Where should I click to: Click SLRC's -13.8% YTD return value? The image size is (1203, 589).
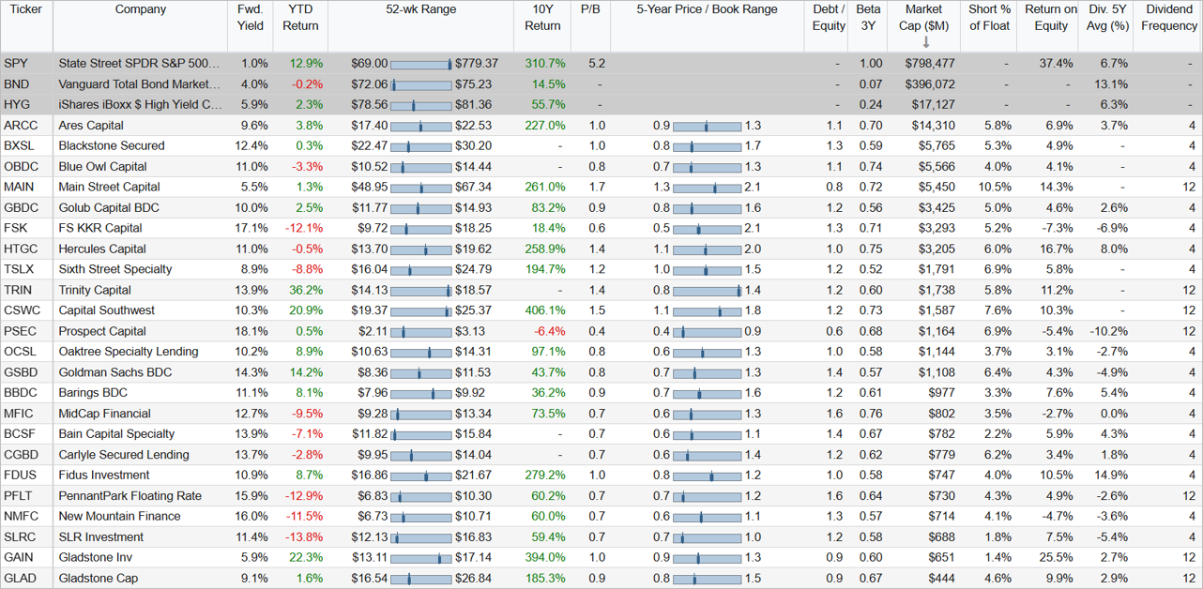(305, 537)
